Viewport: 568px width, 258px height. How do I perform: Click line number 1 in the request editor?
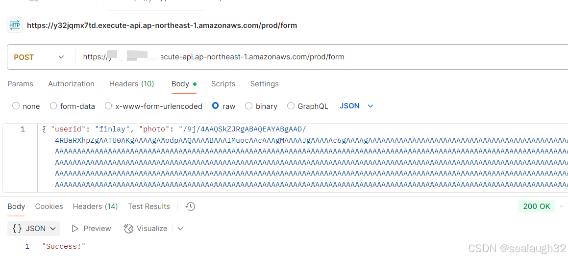point(23,129)
